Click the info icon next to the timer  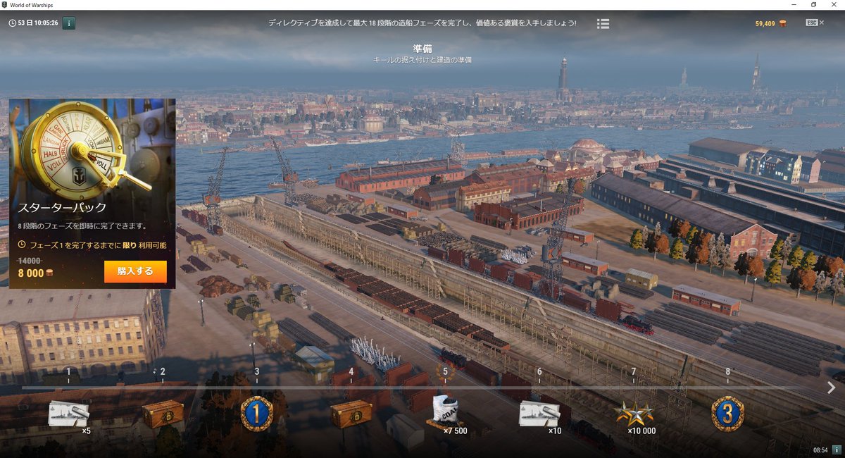[x=69, y=23]
